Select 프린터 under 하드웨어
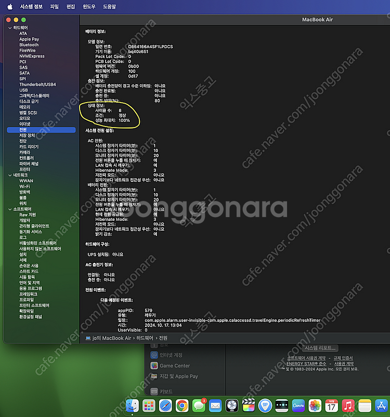 (x=25, y=169)
